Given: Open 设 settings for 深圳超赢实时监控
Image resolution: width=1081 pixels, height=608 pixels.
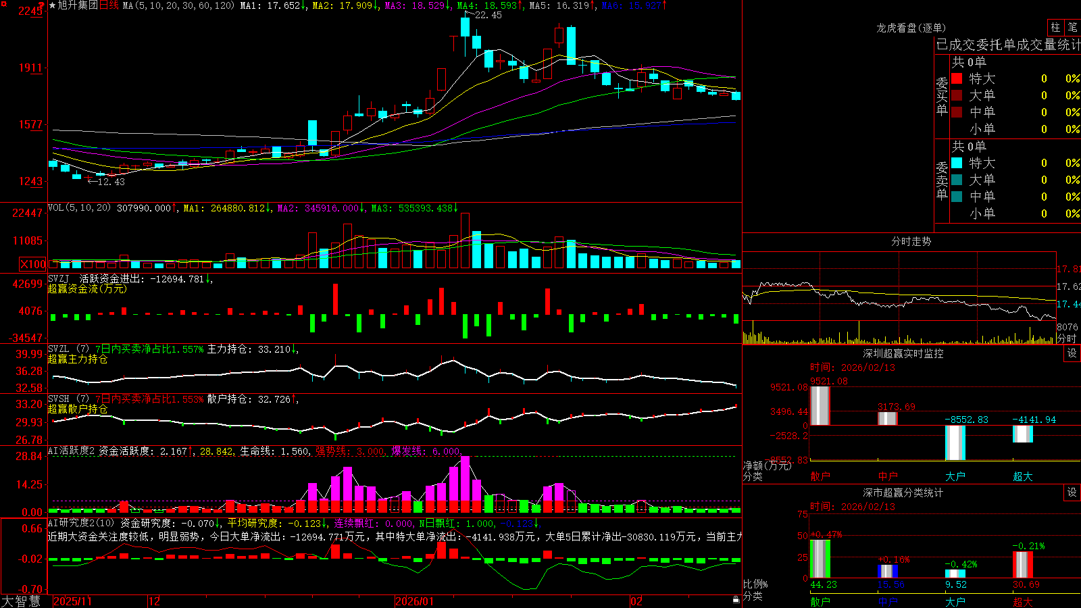Looking at the screenshot, I should click(x=1072, y=353).
